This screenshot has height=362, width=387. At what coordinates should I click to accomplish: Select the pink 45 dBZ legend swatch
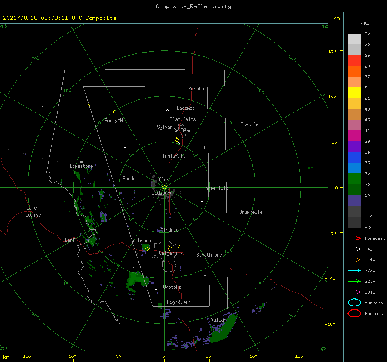(x=354, y=125)
